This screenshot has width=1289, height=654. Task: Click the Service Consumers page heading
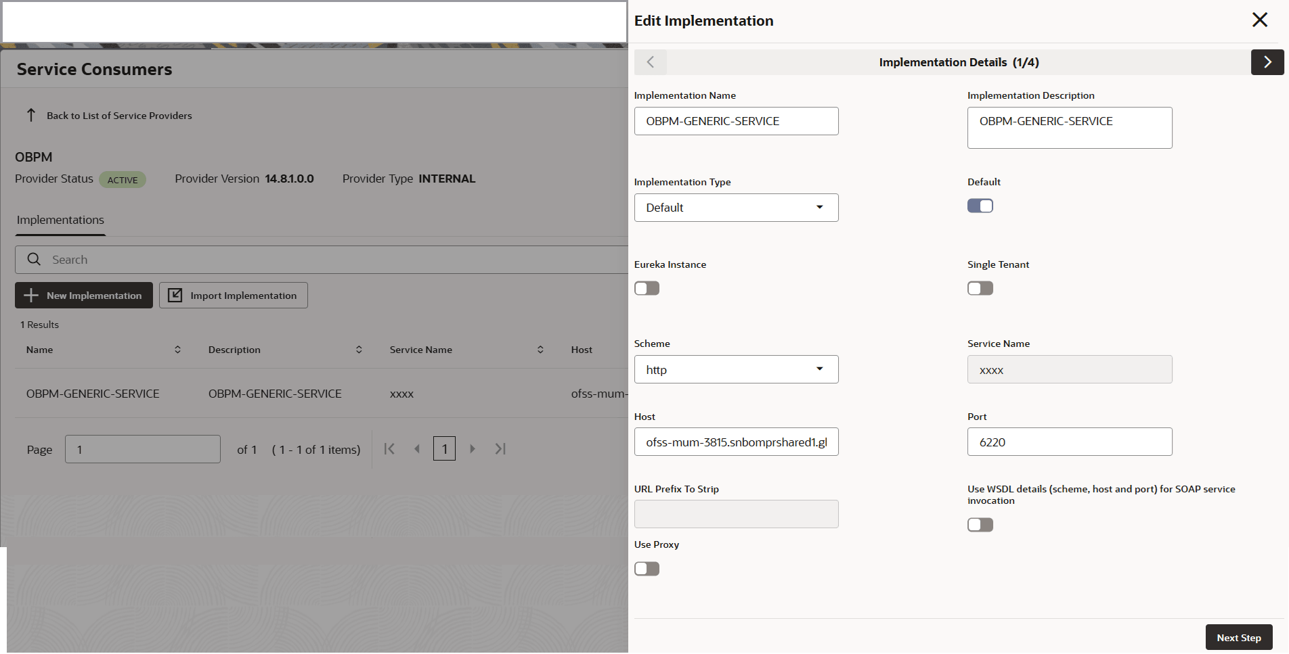click(x=94, y=69)
